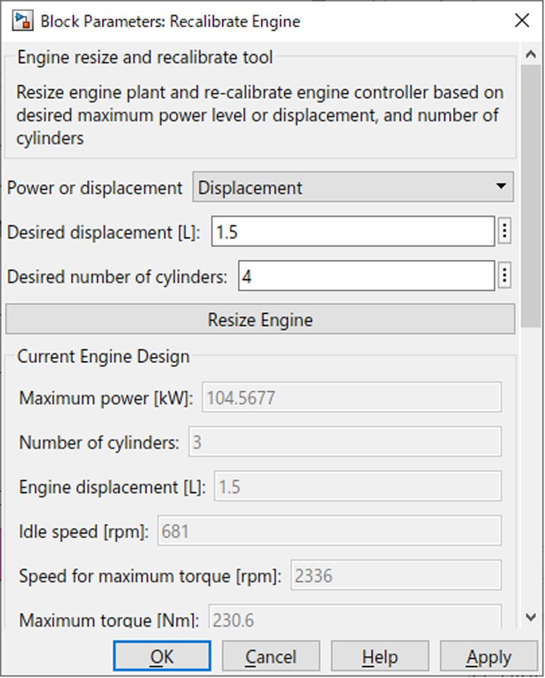Dismiss the dialog using Cancel
Viewport: 545px width, 678px height.
(x=270, y=655)
